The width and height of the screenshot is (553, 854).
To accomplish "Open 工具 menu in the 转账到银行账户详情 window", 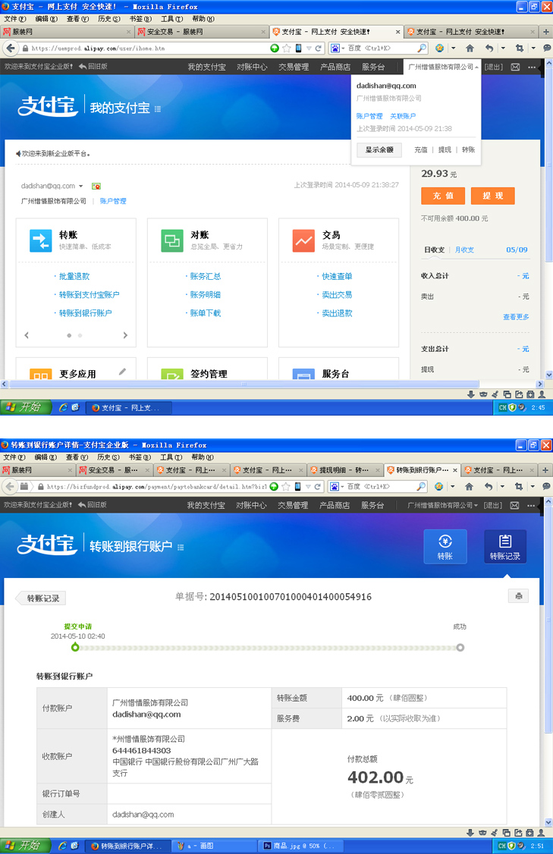I will pyautogui.click(x=171, y=457).
